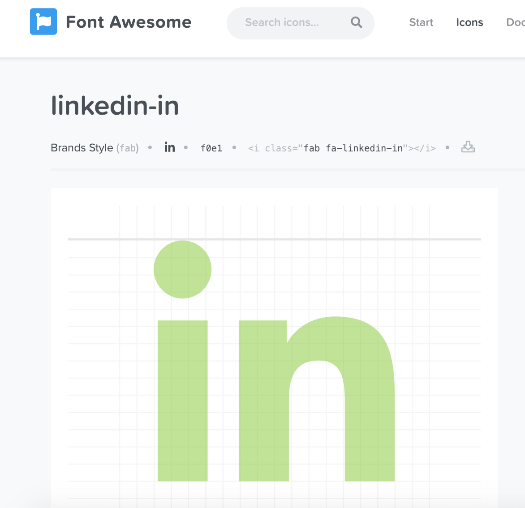This screenshot has height=508, width=525.
Task: Click the Brands Style (fab) label
Action: [x=95, y=148]
